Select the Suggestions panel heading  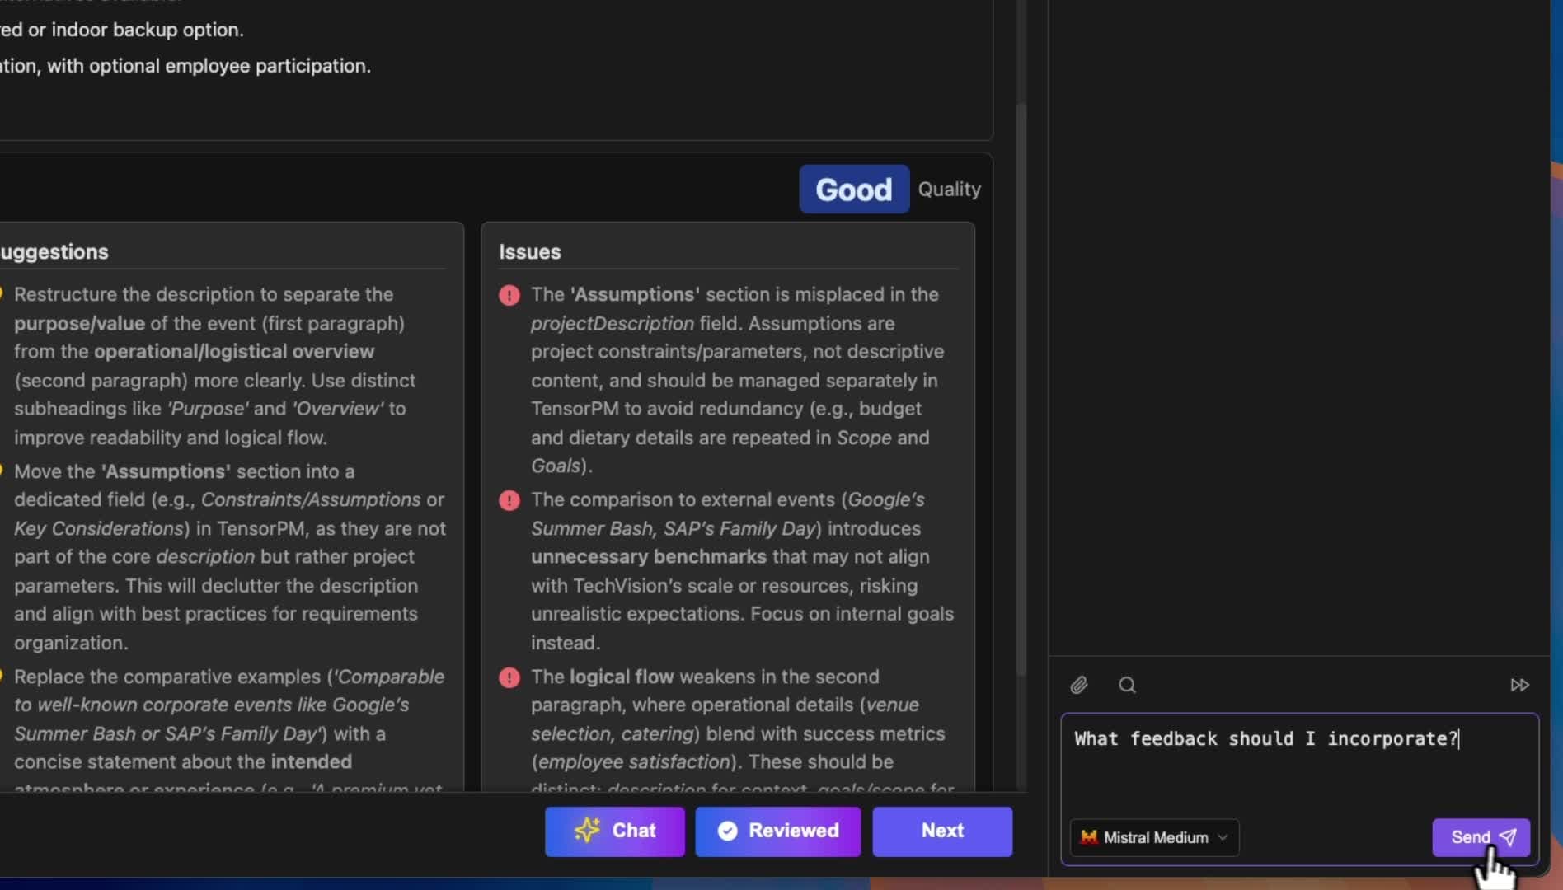click(x=54, y=252)
